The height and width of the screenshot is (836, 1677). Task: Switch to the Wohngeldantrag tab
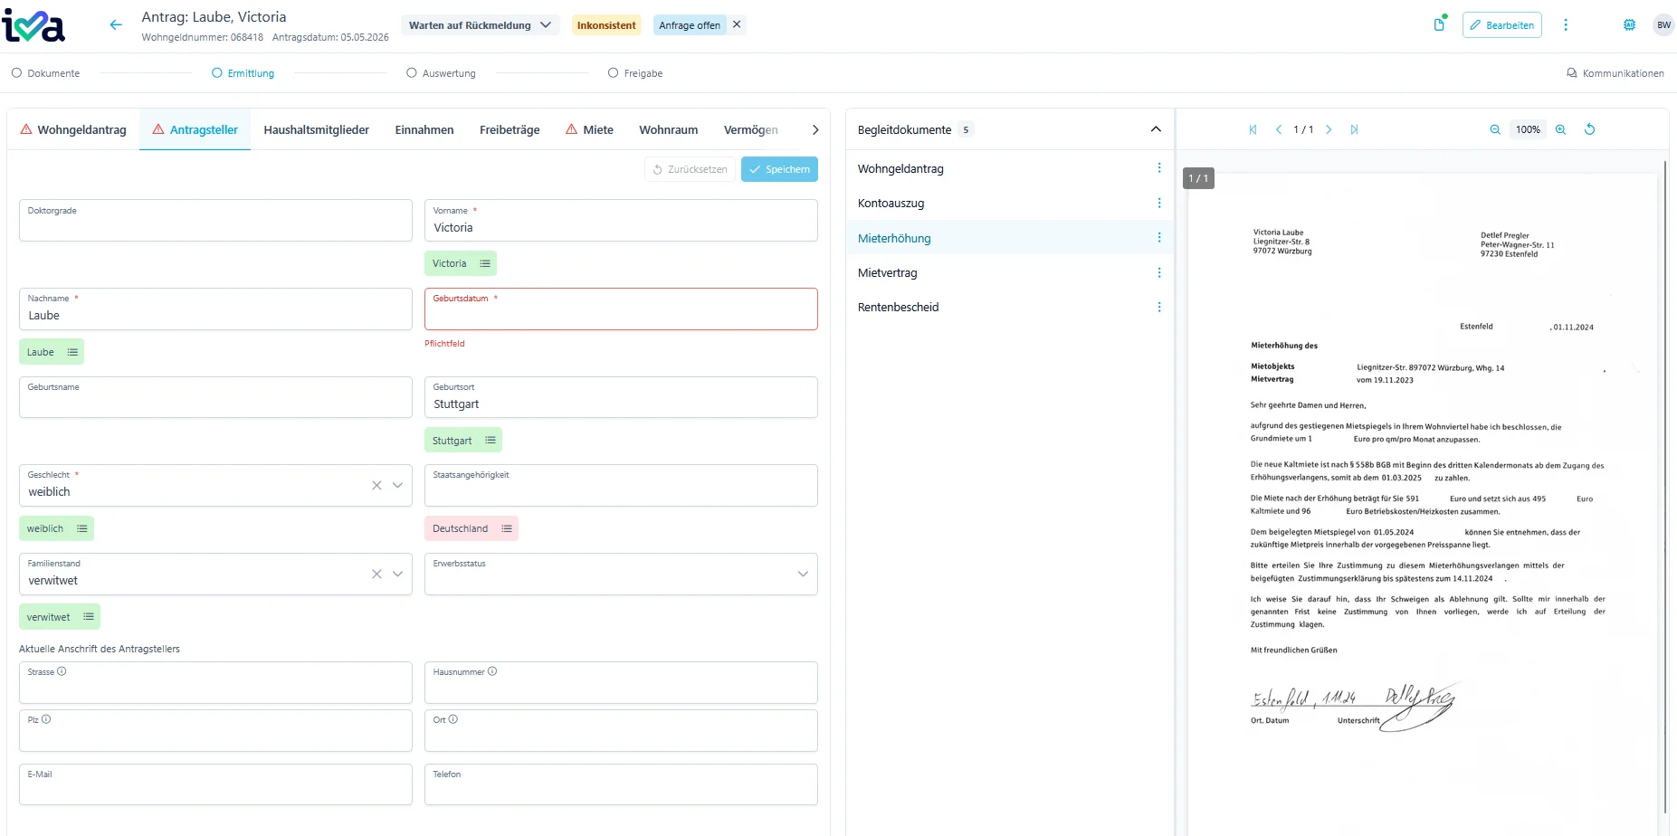pyautogui.click(x=73, y=129)
